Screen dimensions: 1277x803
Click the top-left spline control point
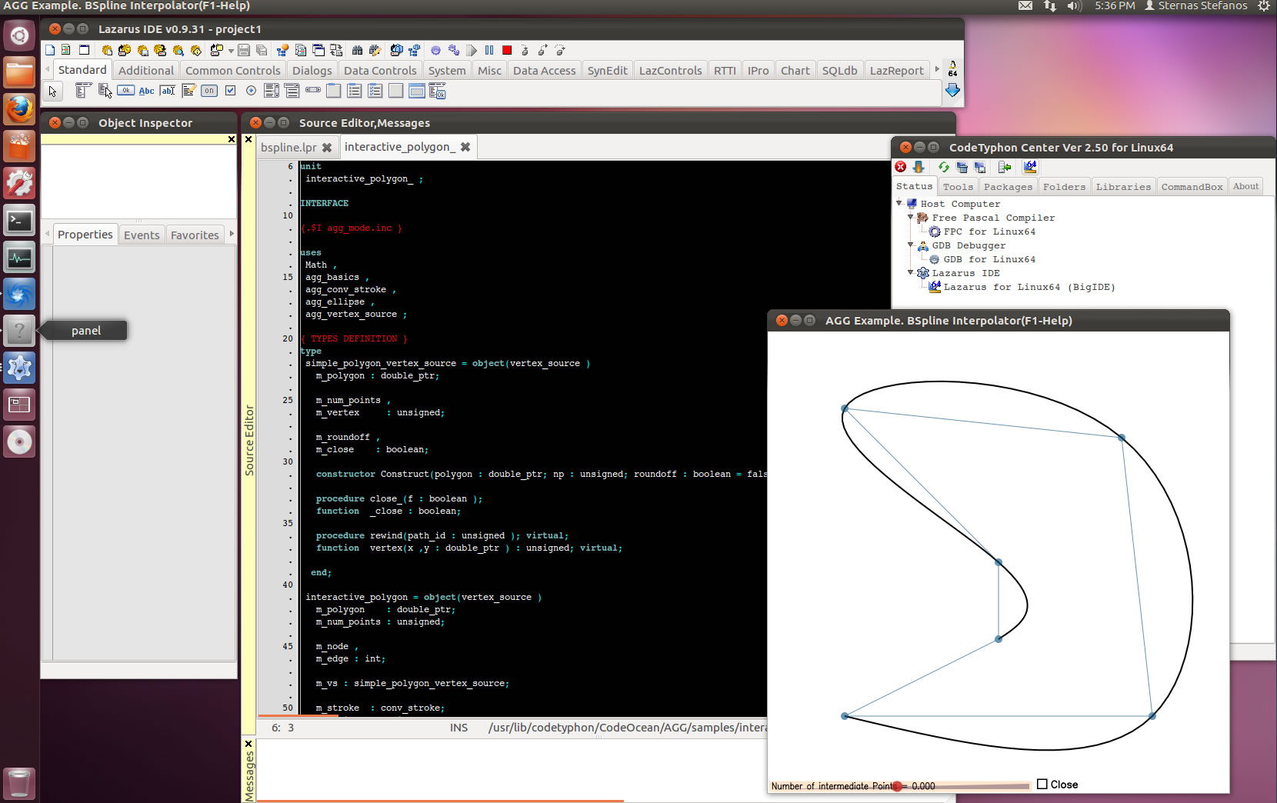[845, 408]
